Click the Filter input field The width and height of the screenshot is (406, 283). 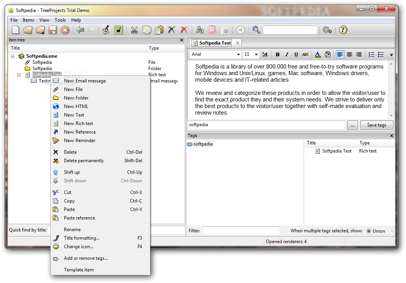click(241, 231)
